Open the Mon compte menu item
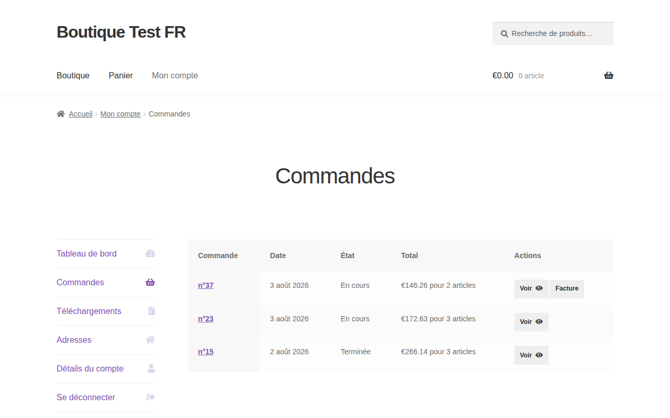The width and height of the screenshot is (670, 418). pyautogui.click(x=175, y=76)
